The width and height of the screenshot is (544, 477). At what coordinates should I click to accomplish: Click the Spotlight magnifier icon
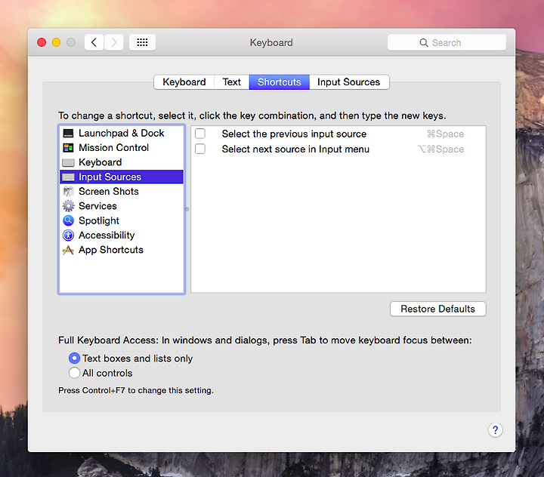68,220
